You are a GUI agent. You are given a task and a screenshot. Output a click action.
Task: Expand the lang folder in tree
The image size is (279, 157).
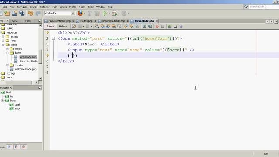[x=3, y=41]
